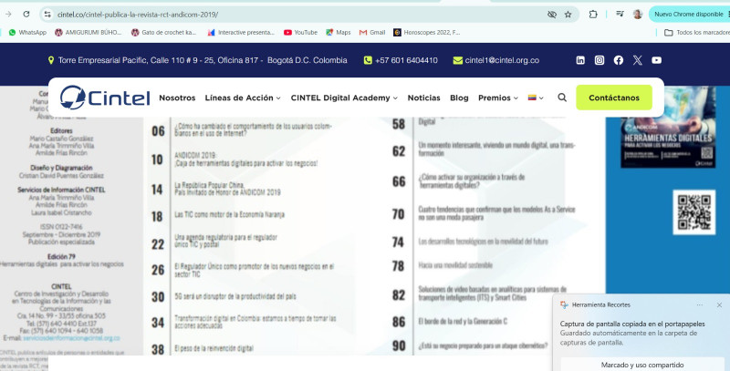Open AMIGURUMI BÚHO bookmark
The height and width of the screenshot is (371, 730).
[89, 33]
